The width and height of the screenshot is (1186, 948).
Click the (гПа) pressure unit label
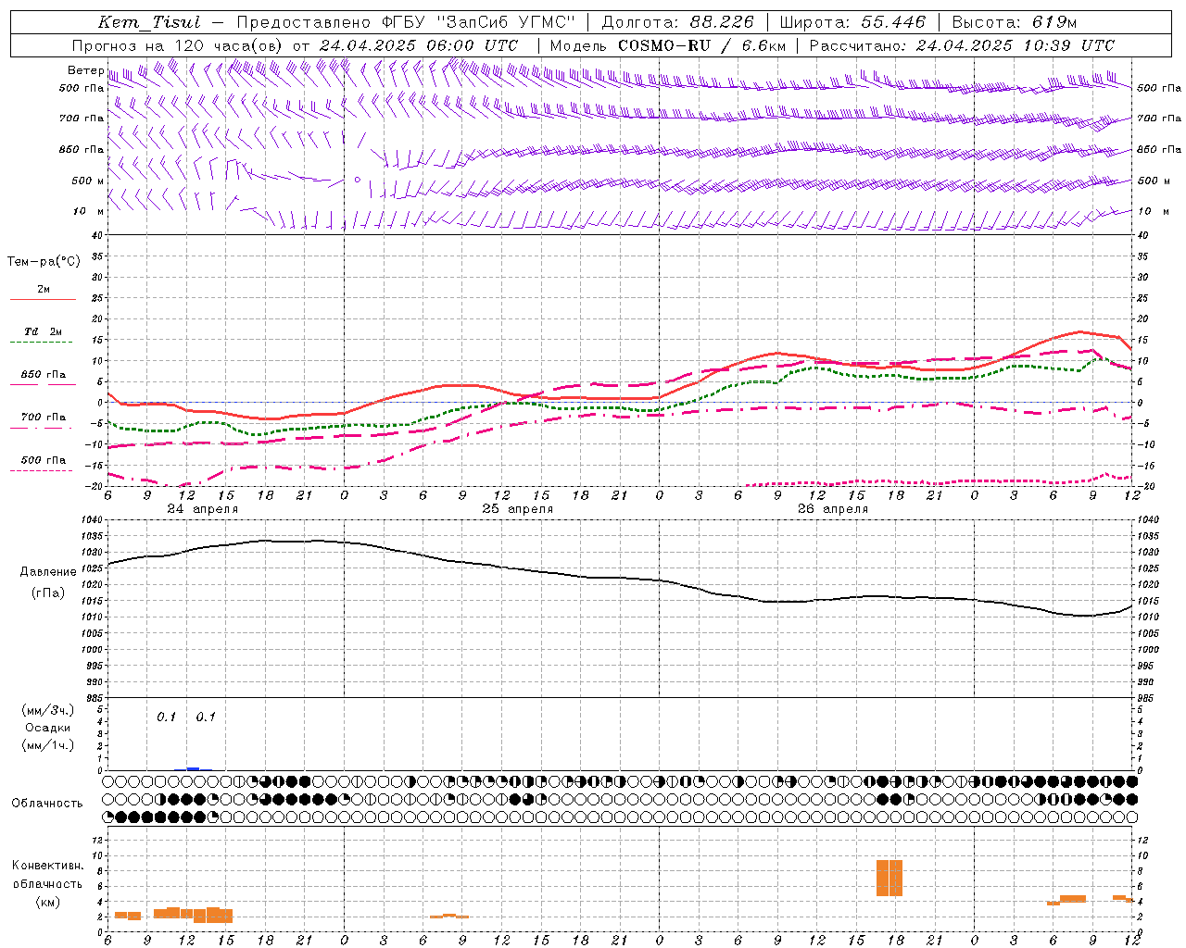coord(48,593)
